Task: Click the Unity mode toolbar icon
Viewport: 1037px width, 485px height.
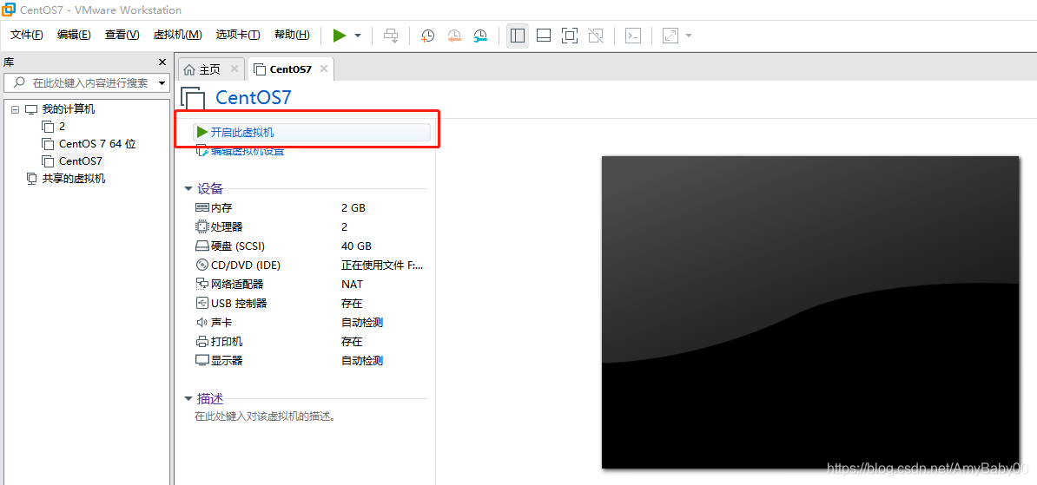Action: 596,36
